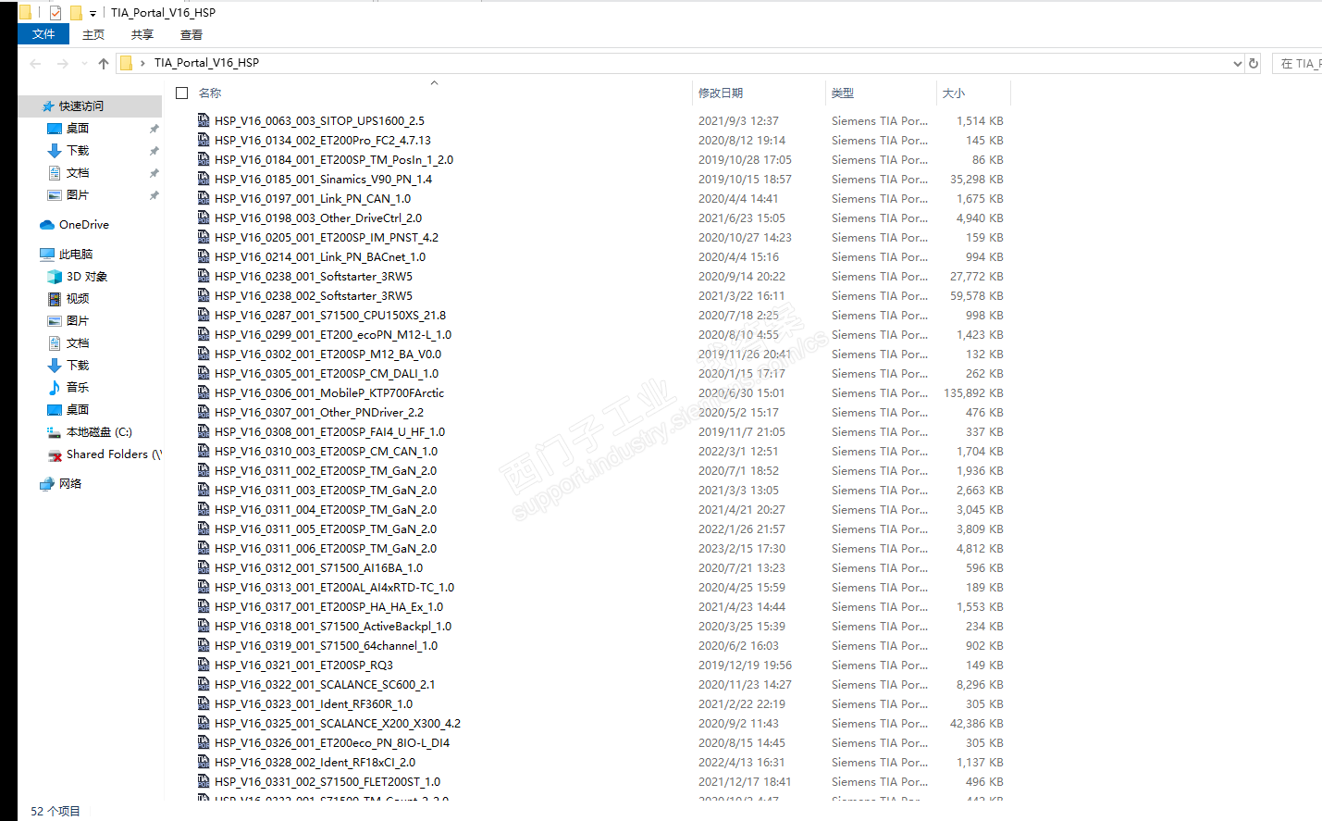Image resolution: width=1322 pixels, height=821 pixels.
Task: Open the 文件 menu tab
Action: [43, 34]
